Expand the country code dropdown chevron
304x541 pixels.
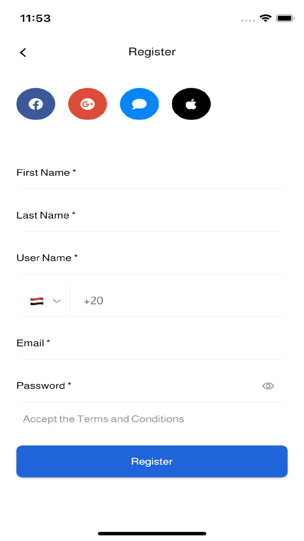click(56, 301)
